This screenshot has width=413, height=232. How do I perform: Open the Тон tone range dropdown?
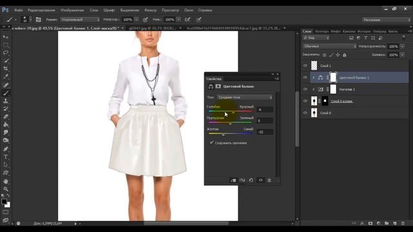coord(245,97)
